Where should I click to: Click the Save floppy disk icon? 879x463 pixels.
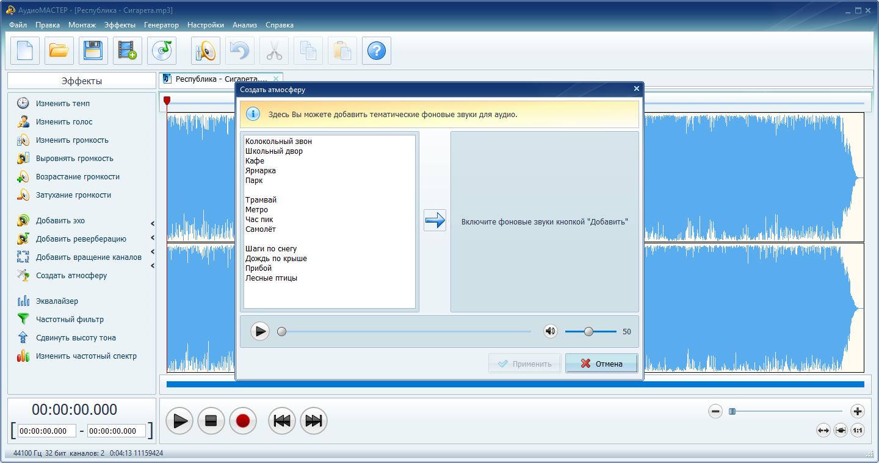pos(93,51)
